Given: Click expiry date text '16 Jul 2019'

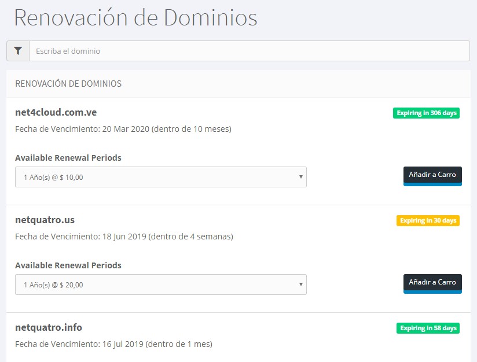Looking at the screenshot, I should [123, 344].
